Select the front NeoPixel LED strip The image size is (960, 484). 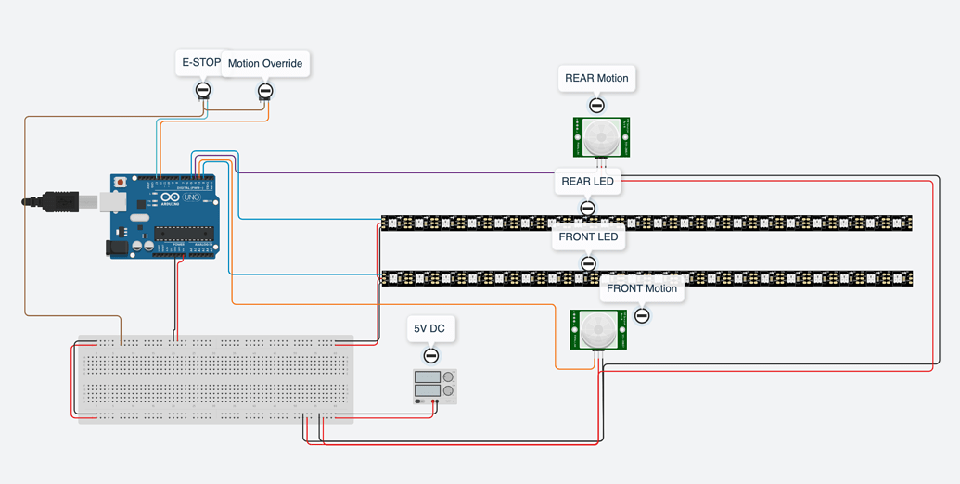coord(646,278)
